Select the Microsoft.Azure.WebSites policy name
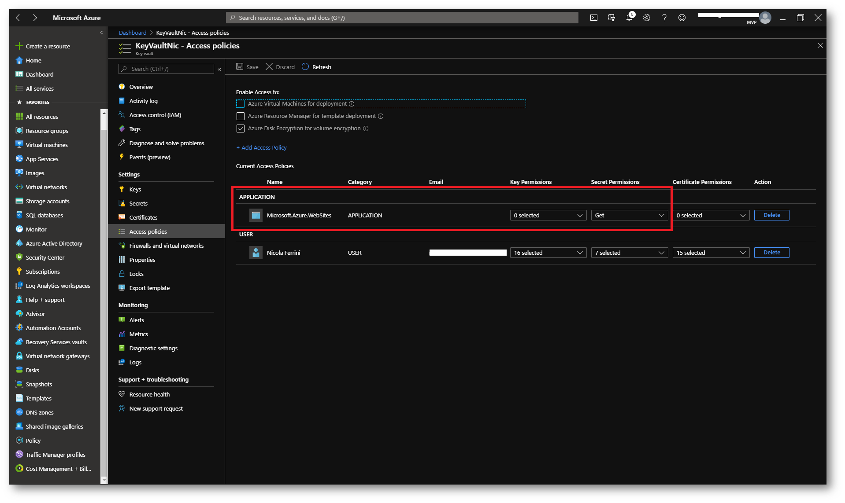Image resolution: width=845 pixels, height=503 pixels. coord(299,215)
